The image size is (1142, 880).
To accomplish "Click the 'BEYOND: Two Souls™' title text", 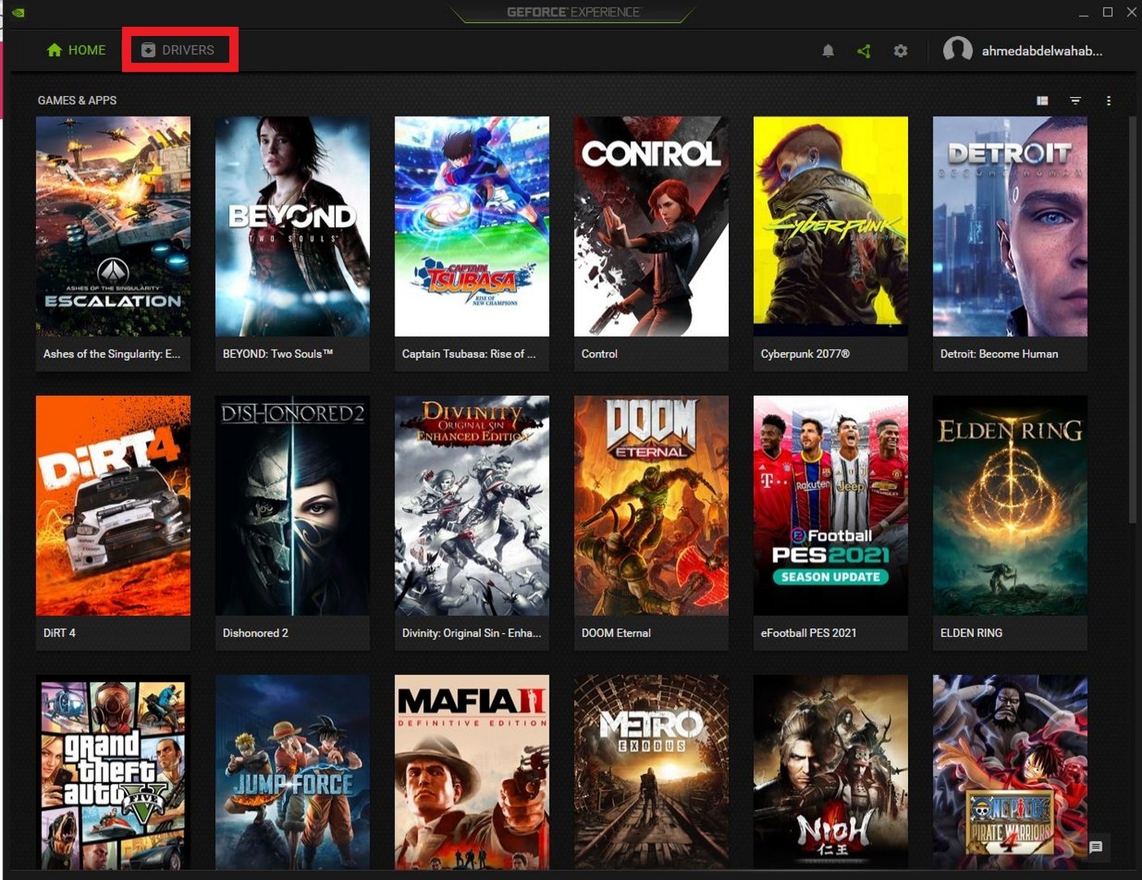I will (x=277, y=354).
